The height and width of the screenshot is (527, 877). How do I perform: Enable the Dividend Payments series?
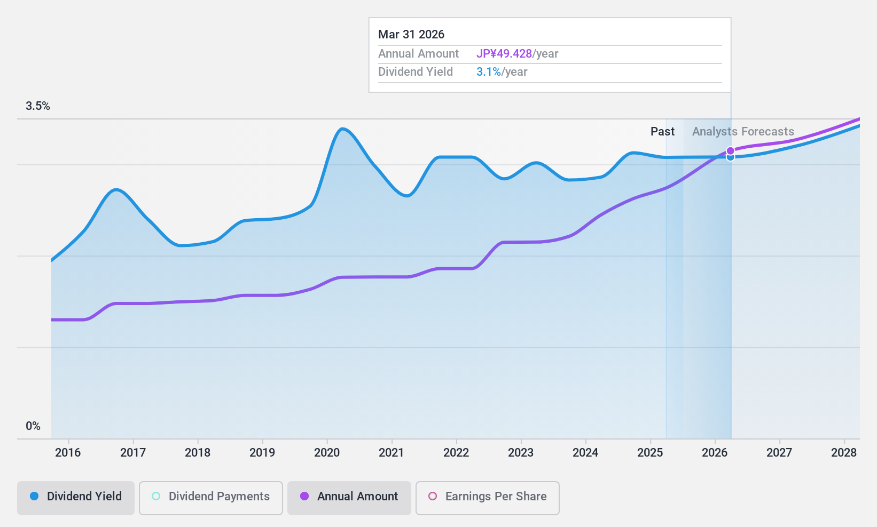click(211, 498)
